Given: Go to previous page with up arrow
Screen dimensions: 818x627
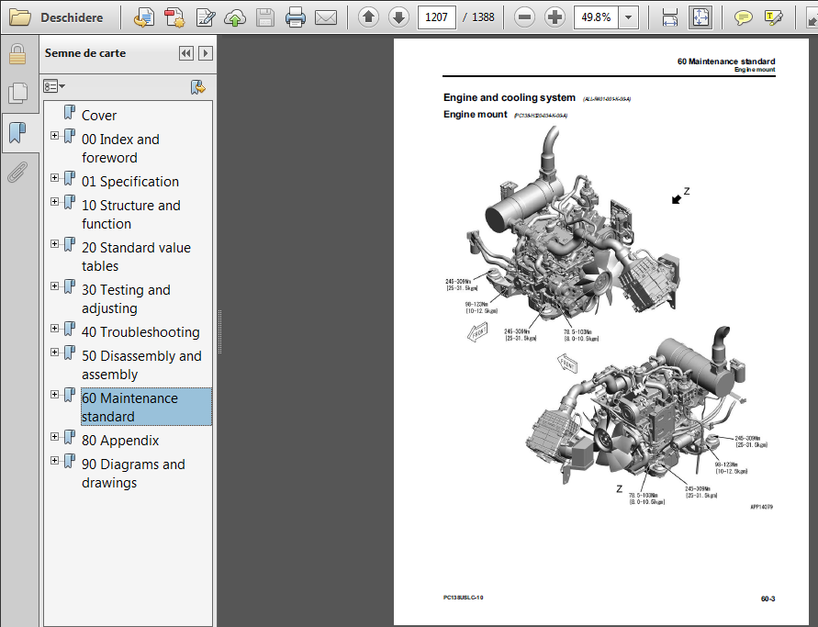Looking at the screenshot, I should tap(368, 17).
